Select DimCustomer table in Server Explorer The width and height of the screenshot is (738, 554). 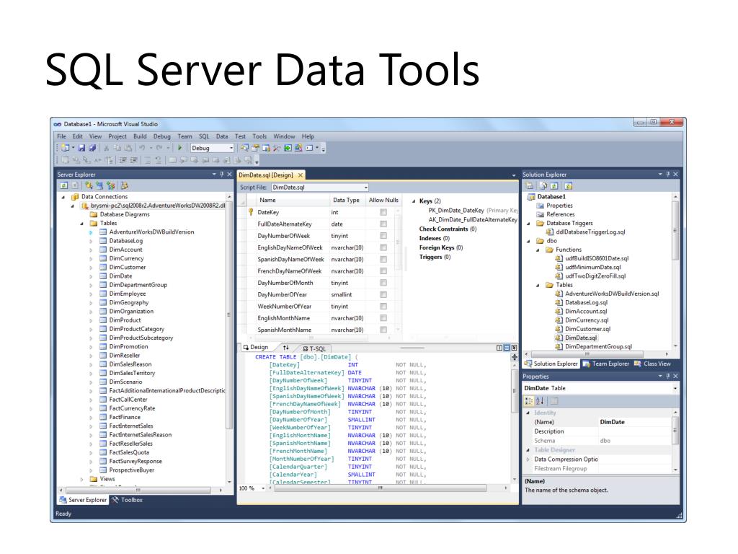click(128, 267)
